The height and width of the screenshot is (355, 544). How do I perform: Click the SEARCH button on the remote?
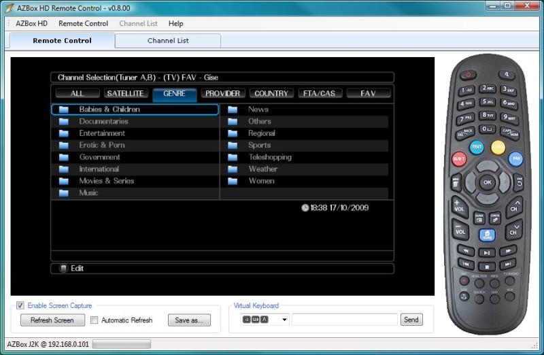[479, 299]
